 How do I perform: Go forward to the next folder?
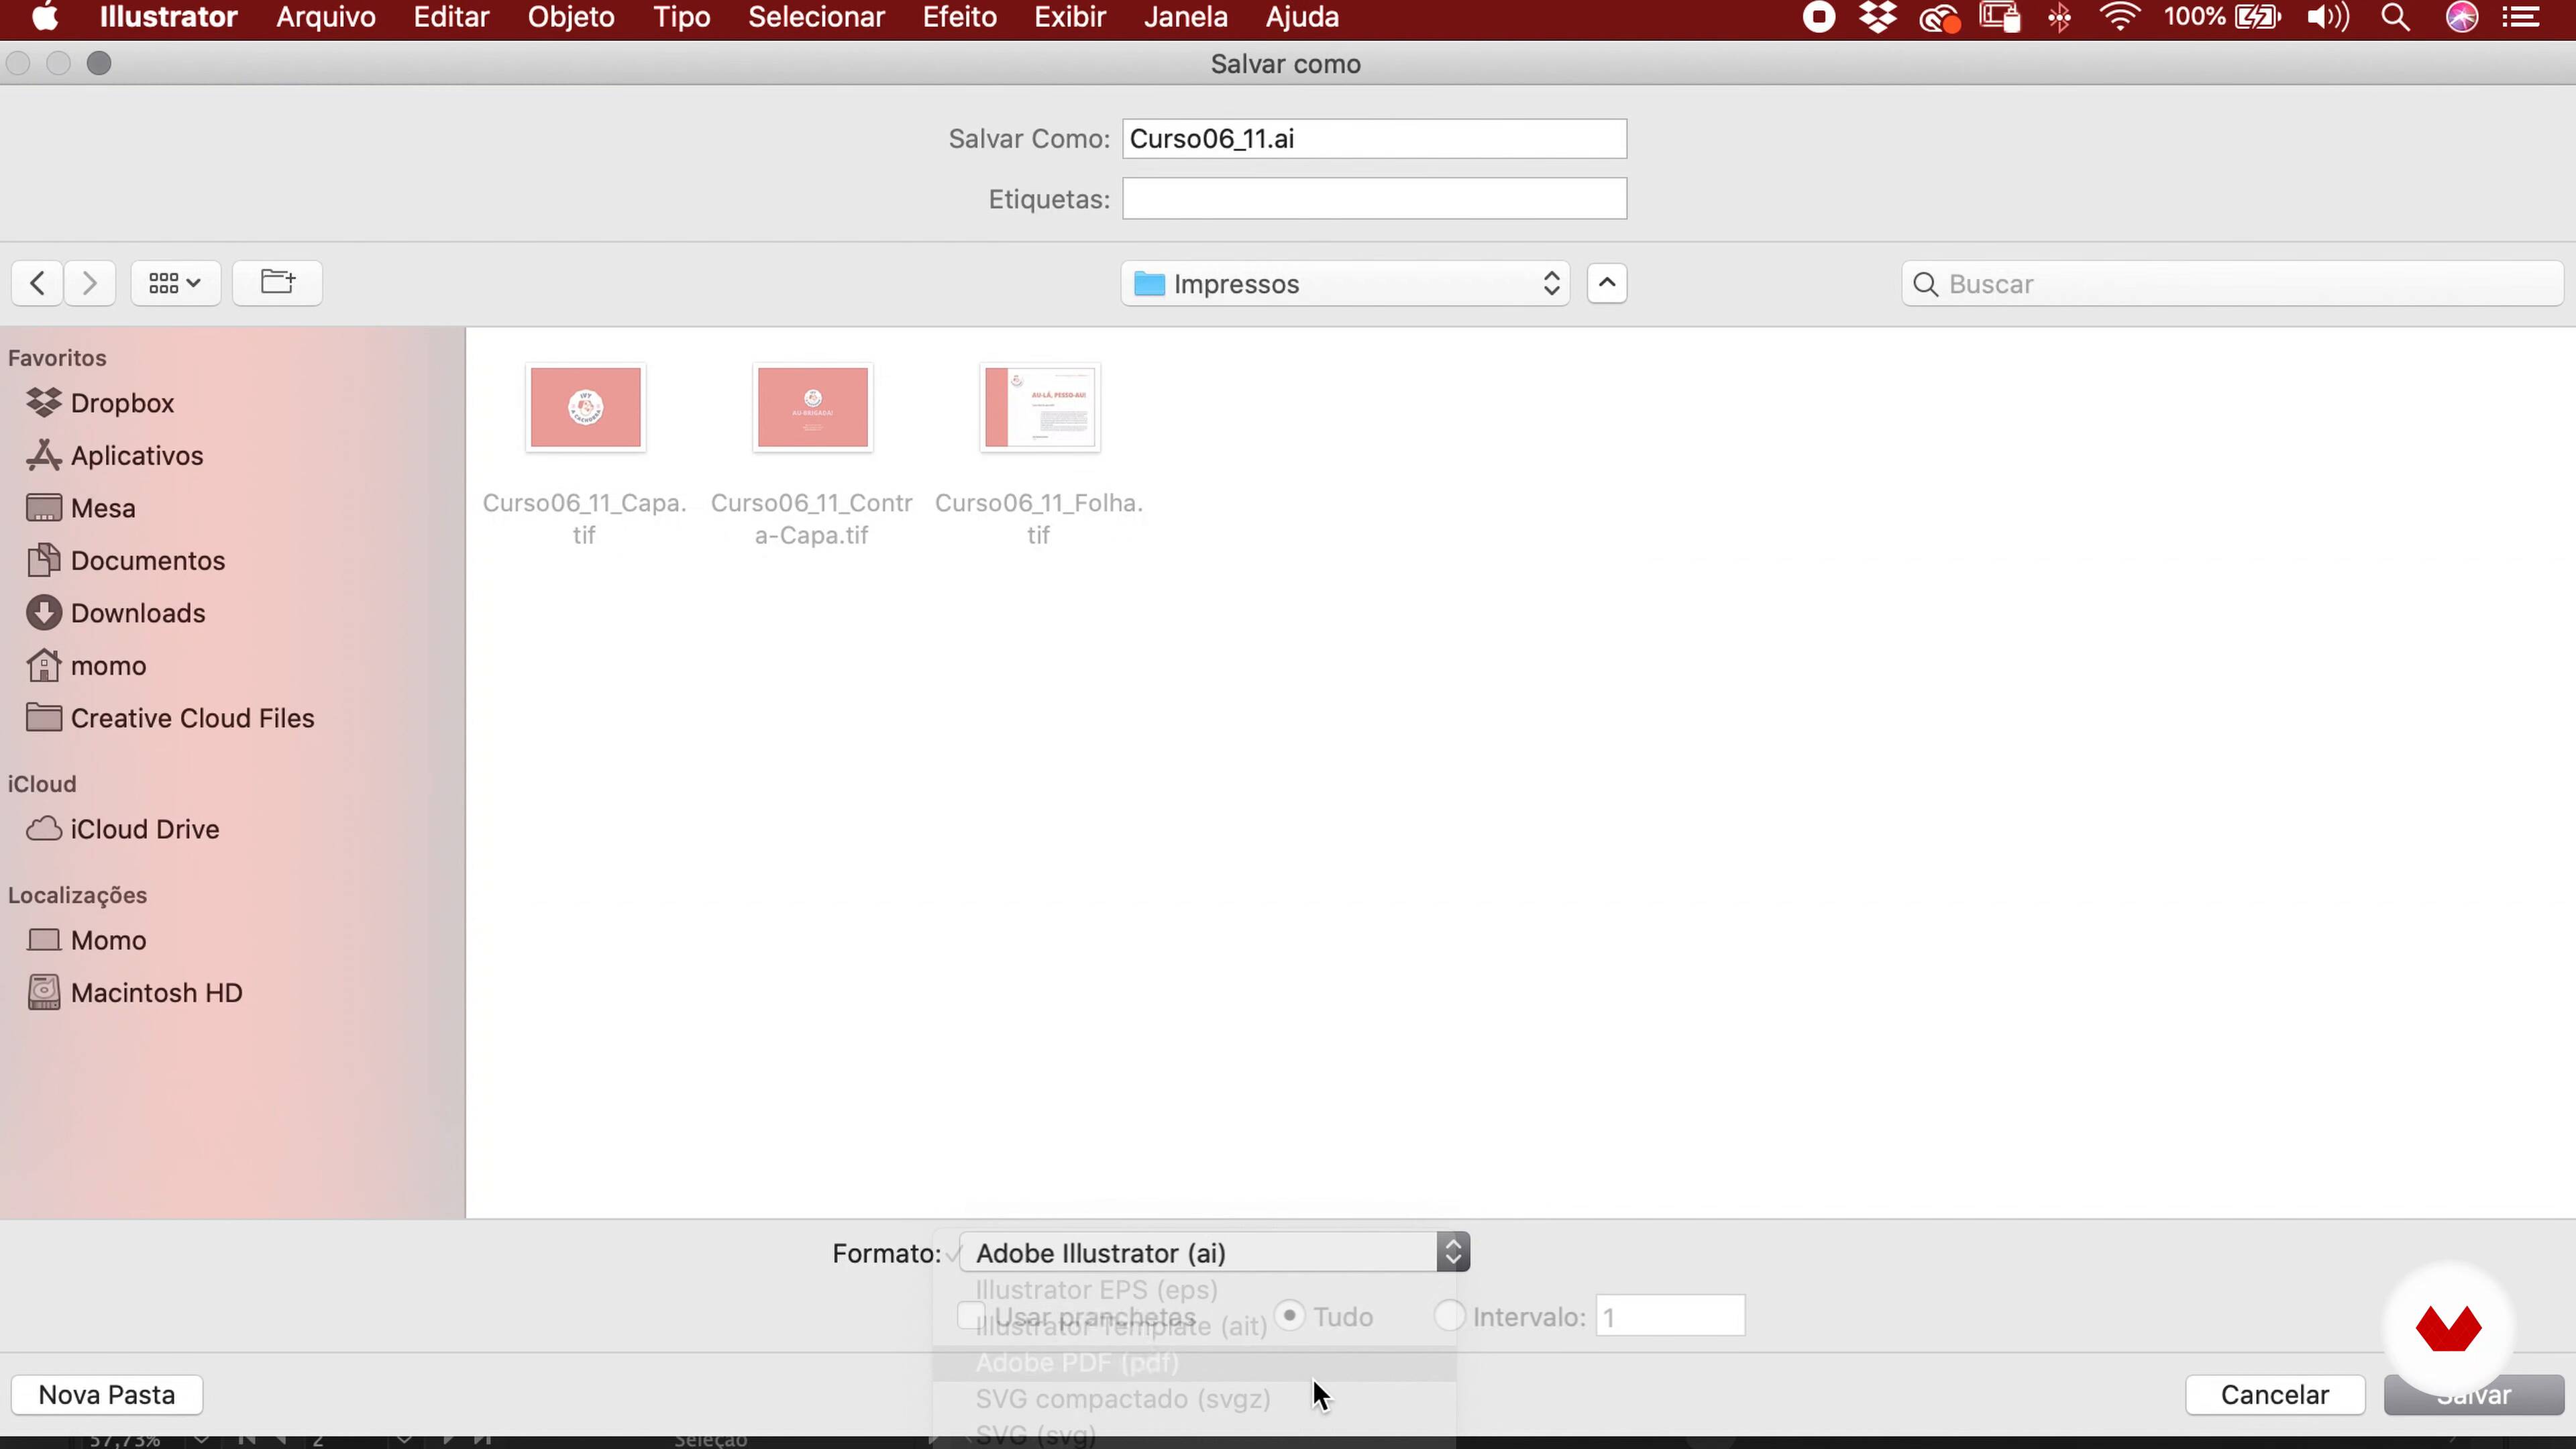[x=89, y=283]
